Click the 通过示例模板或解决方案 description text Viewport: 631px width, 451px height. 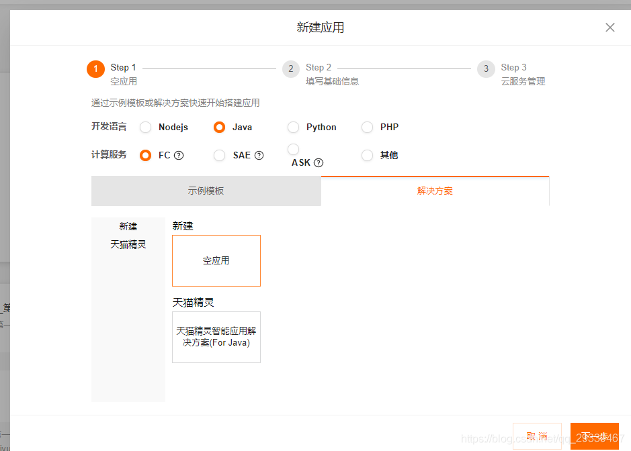point(175,103)
